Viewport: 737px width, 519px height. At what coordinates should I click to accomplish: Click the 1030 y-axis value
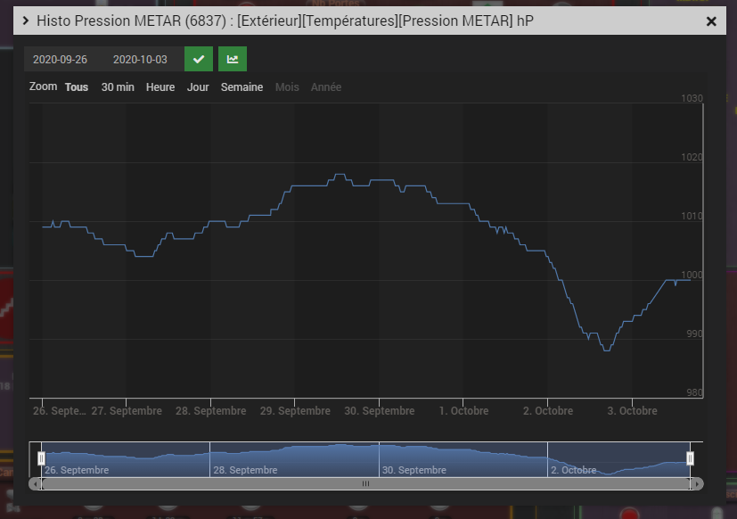point(692,98)
